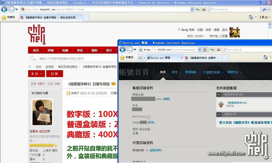Open the 工具 menu

[x=264, y=17]
